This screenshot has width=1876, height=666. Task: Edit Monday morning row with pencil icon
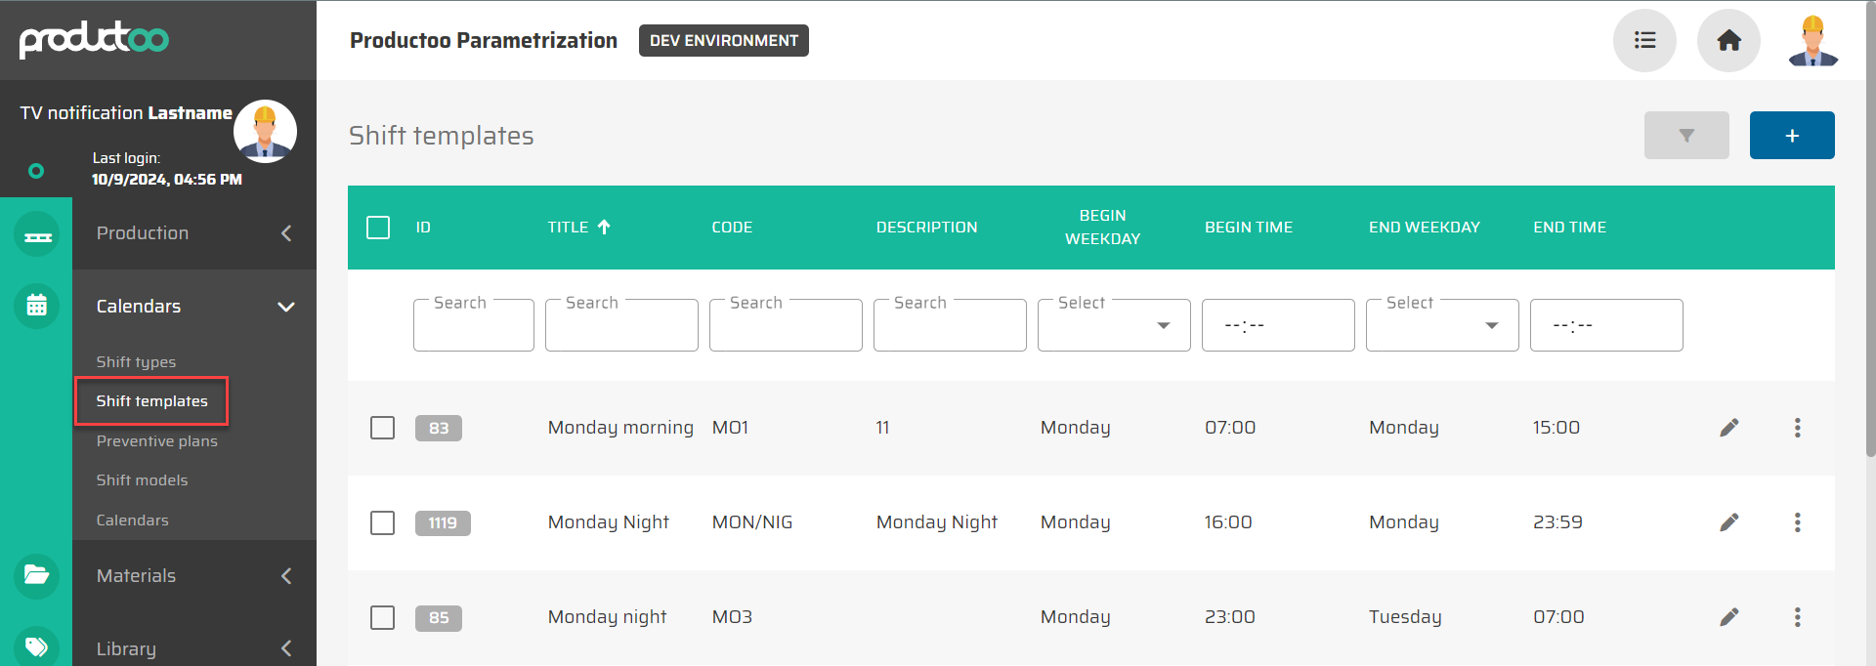pyautogui.click(x=1728, y=428)
